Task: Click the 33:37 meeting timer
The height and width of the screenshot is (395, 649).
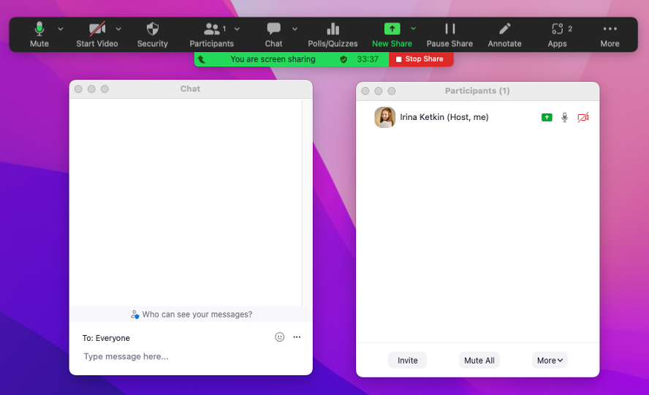Action: click(368, 59)
